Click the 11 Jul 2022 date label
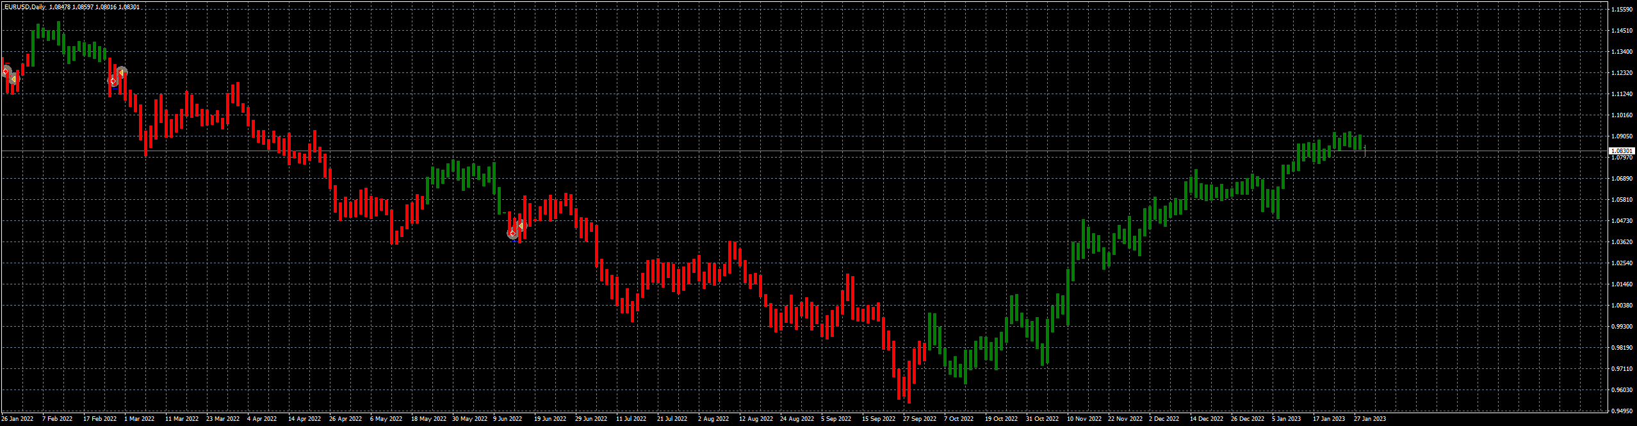The image size is (1637, 426). pyautogui.click(x=631, y=419)
